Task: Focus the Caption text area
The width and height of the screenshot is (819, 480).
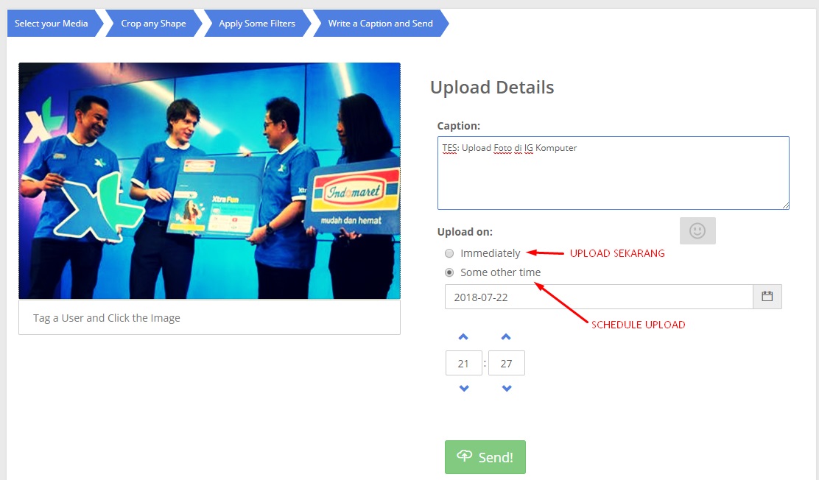Action: tap(614, 173)
